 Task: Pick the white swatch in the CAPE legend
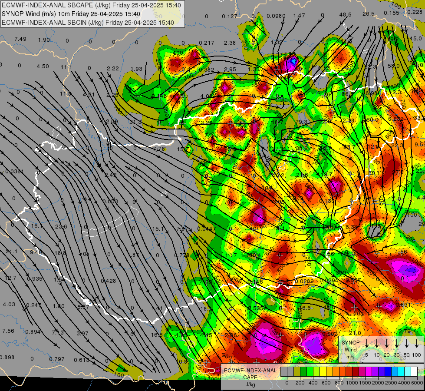tap(414, 371)
